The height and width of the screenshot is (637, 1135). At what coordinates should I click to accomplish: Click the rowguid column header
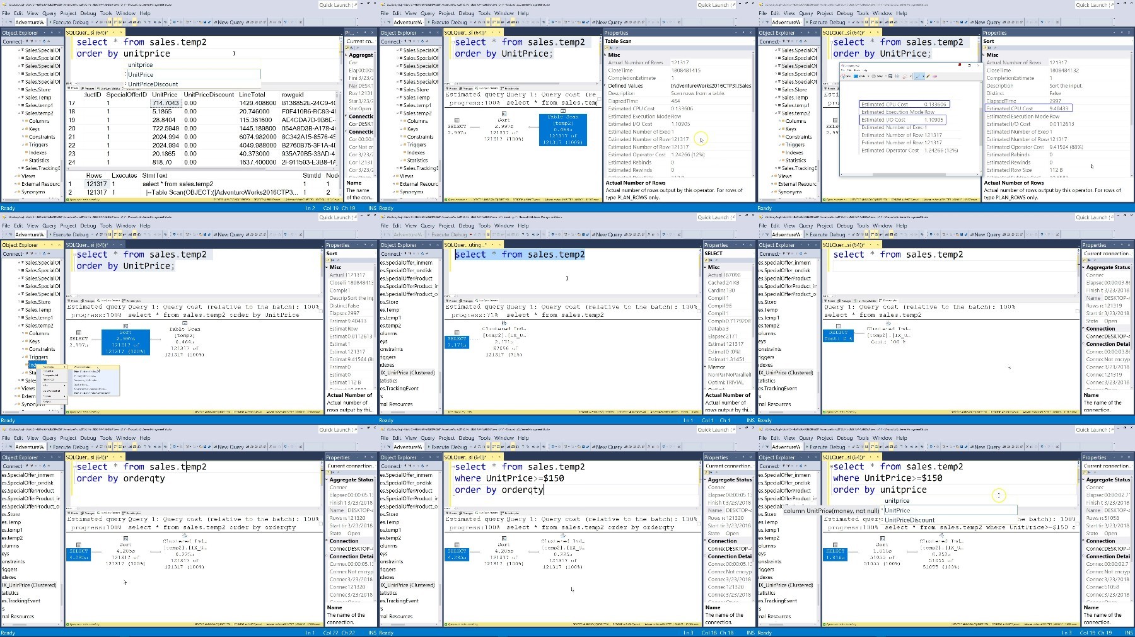pyautogui.click(x=293, y=95)
